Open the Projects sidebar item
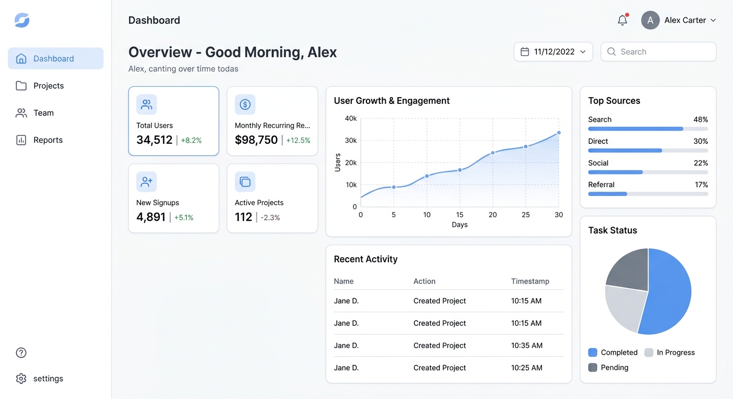 point(48,86)
